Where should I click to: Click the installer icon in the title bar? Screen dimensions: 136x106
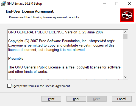pyautogui.click(x=3, y=4)
